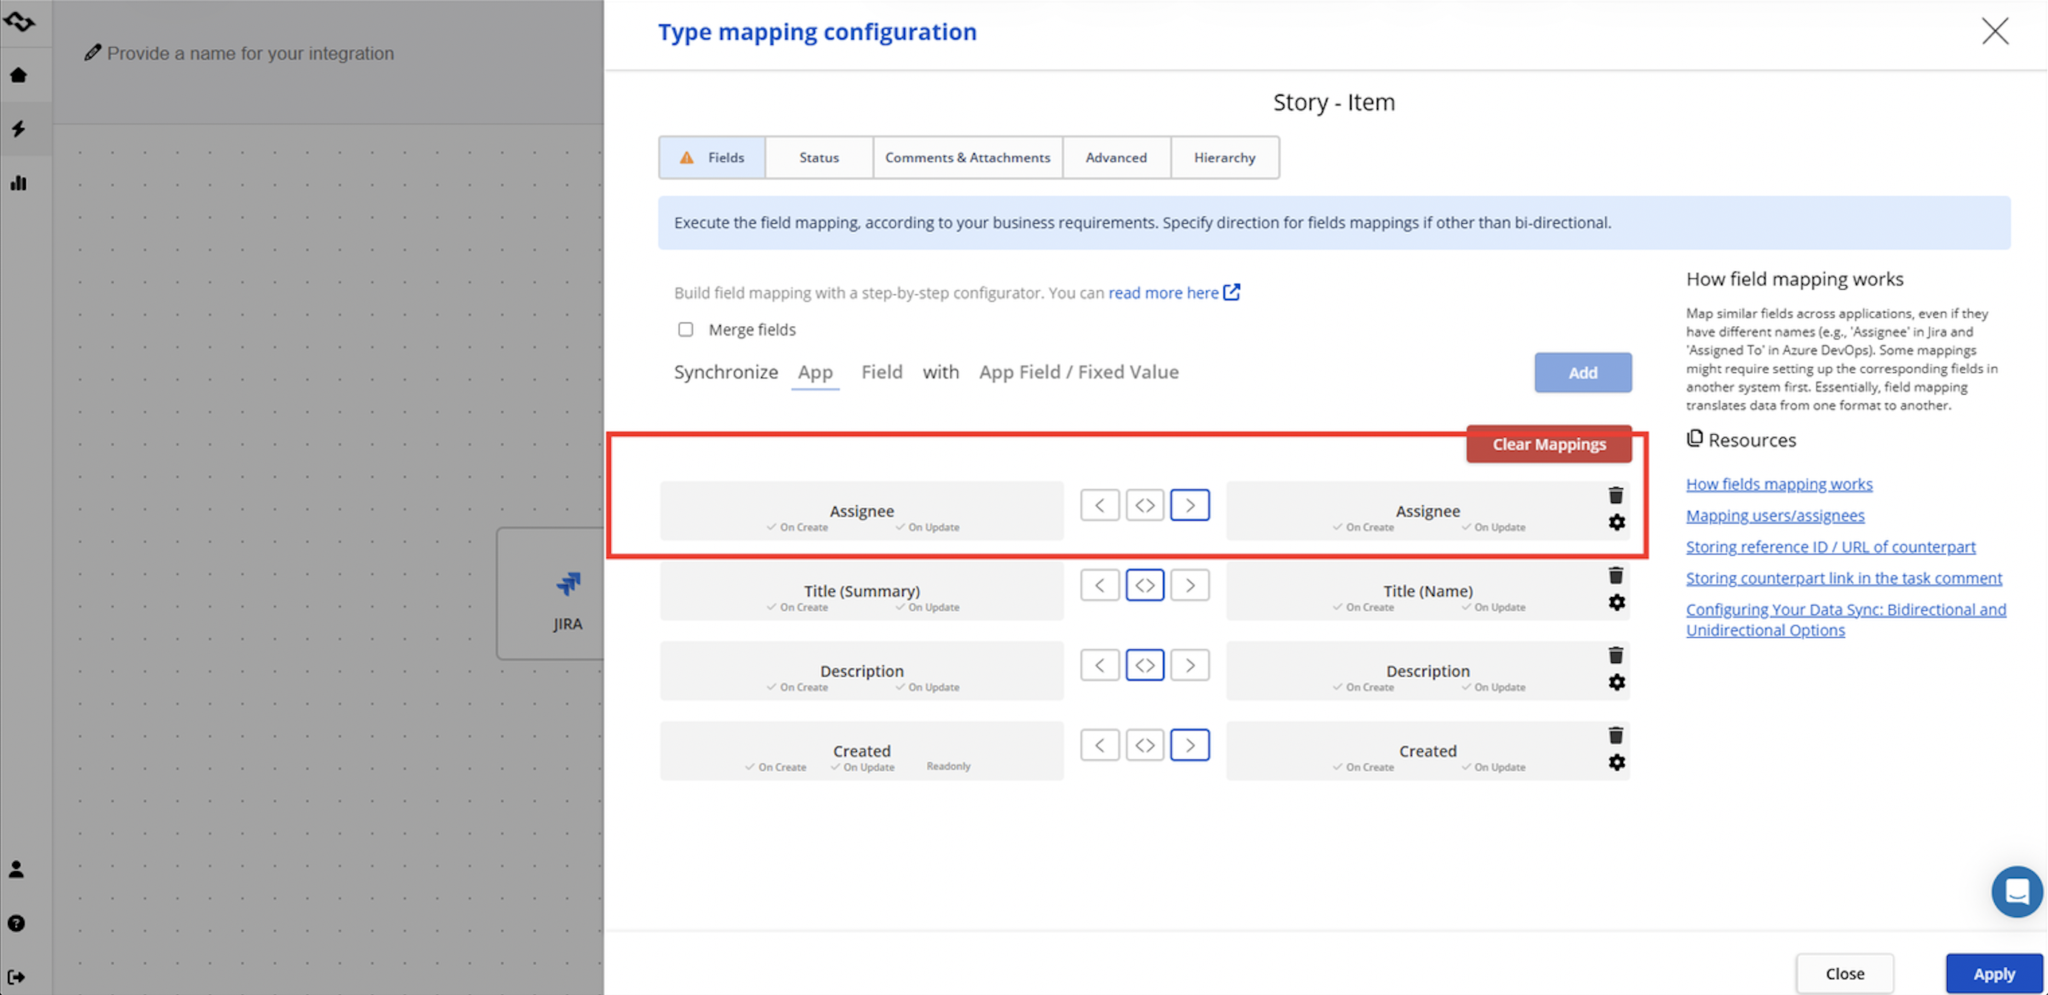The image size is (2048, 995).
Task: Click the lightning bolt sidebar icon
Action: click(x=18, y=129)
